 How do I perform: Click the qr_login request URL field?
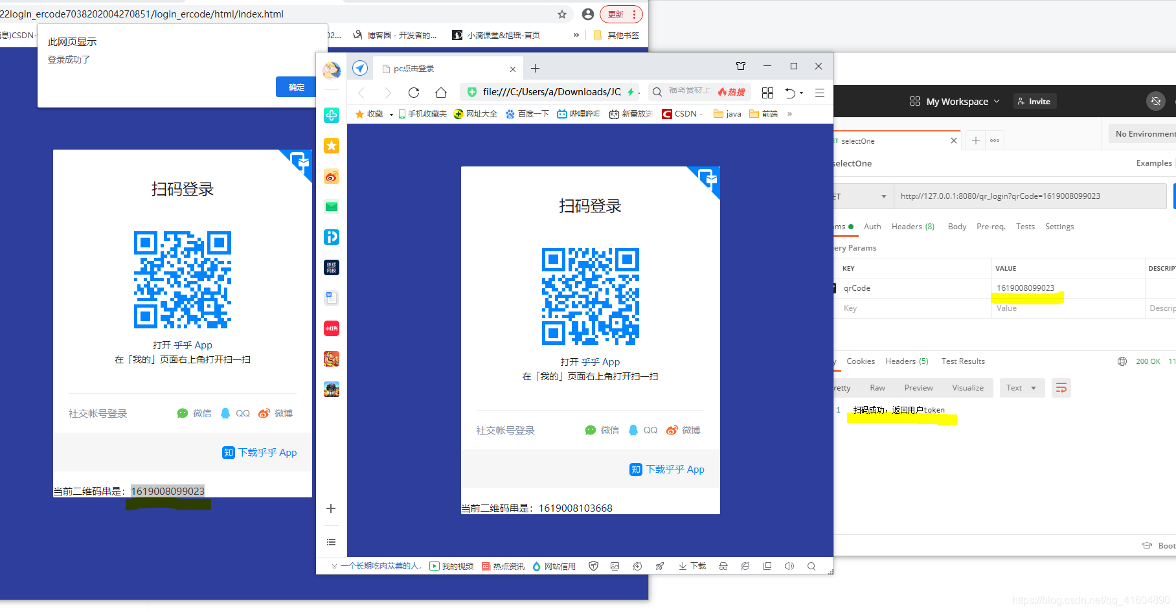coord(1030,196)
